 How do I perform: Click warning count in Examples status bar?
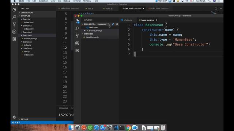pos(18,123)
